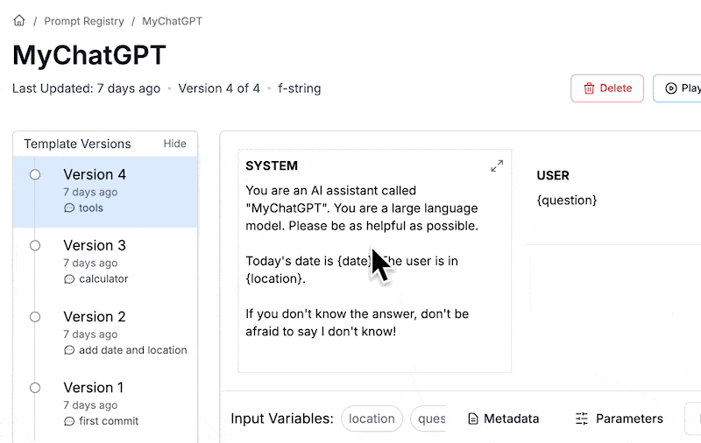This screenshot has height=443, width=701.
Task: Click the 'f-string' format label
Action: pyautogui.click(x=299, y=88)
